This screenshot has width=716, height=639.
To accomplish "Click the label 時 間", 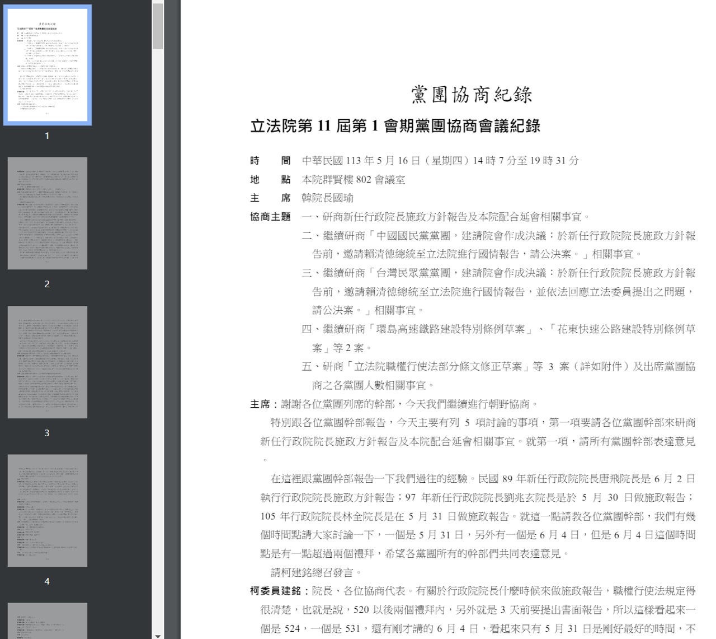I will [270, 161].
